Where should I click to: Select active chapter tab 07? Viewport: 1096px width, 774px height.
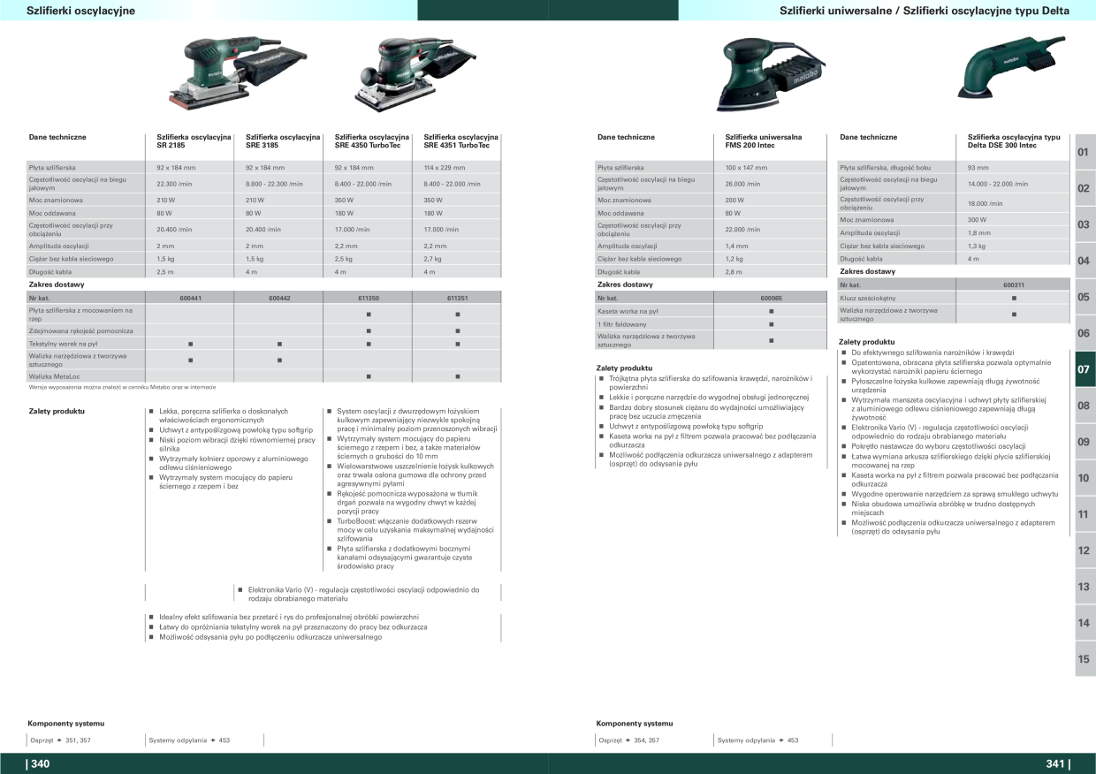[1085, 369]
